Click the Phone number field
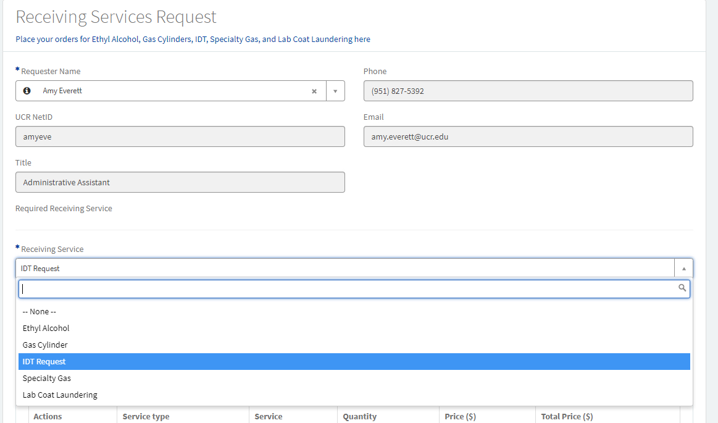Viewport: 718px width, 423px height. point(528,91)
